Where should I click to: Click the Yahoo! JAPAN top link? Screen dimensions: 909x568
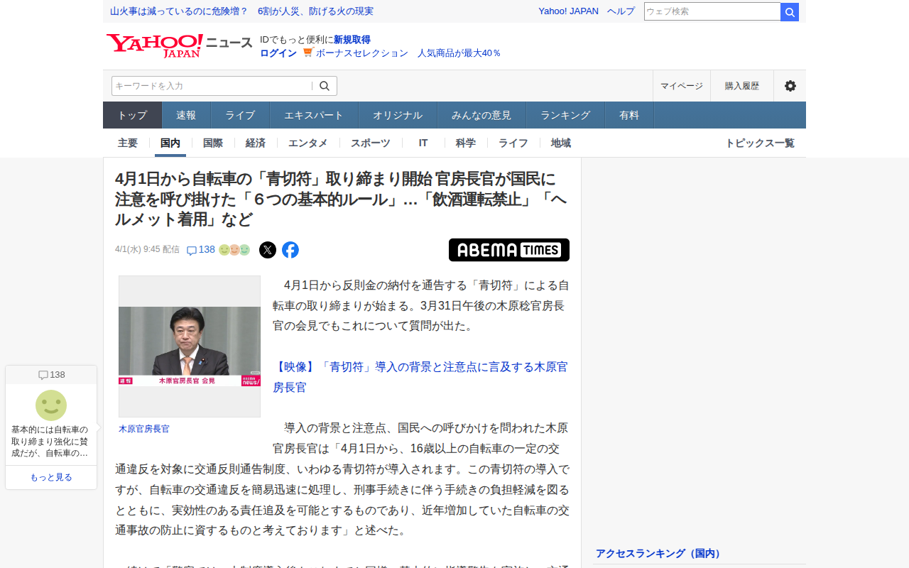[569, 11]
